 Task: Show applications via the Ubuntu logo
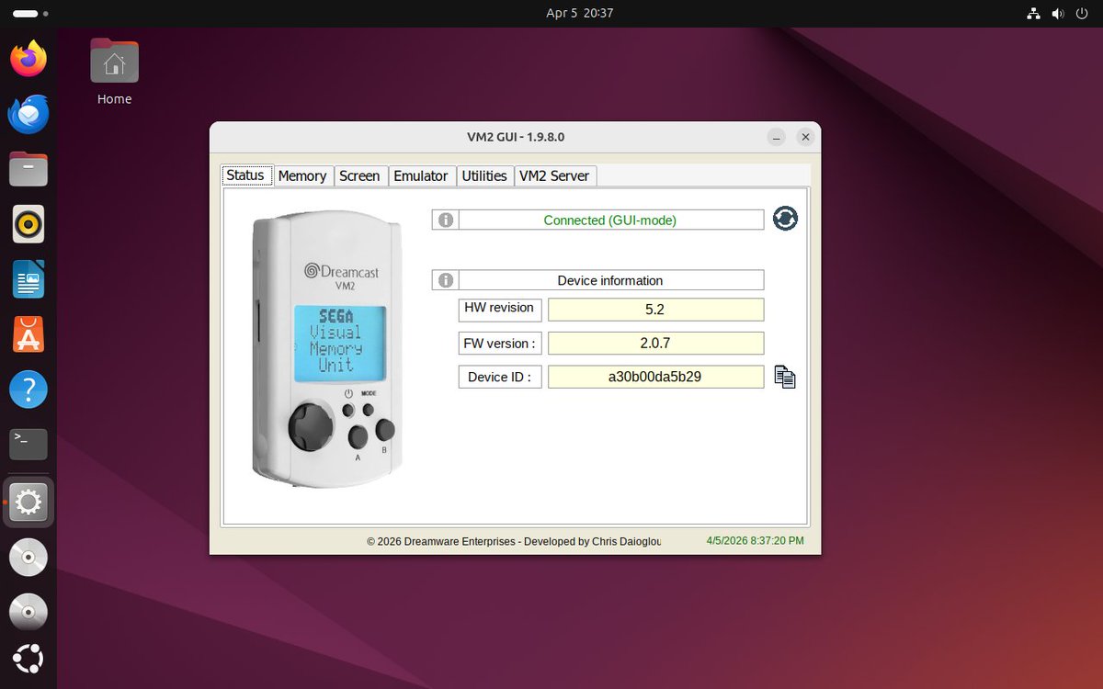click(x=28, y=660)
